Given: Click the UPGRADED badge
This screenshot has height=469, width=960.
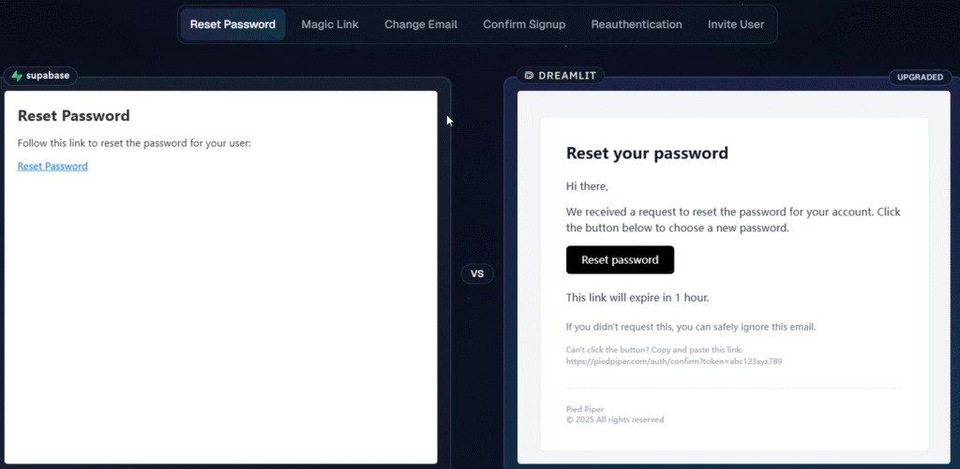Looking at the screenshot, I should coord(920,77).
